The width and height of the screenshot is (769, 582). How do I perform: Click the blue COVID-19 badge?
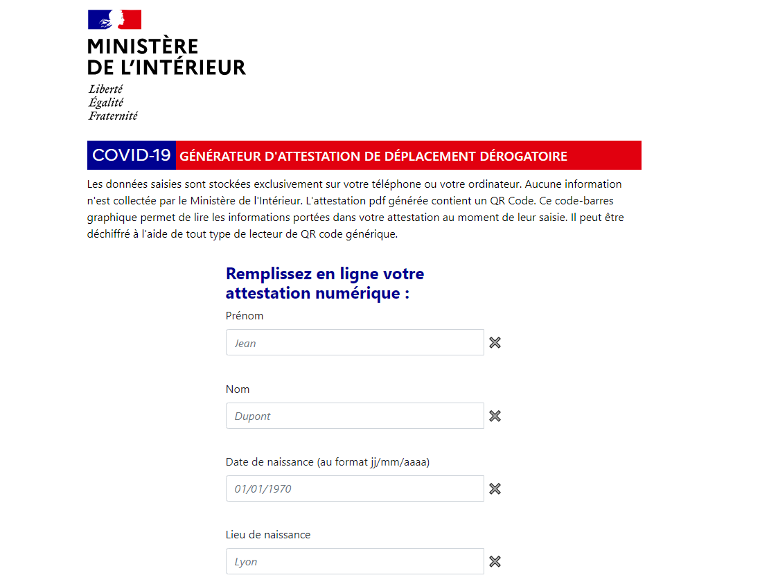click(132, 155)
